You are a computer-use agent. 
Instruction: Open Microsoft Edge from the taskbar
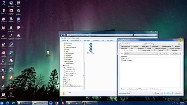(7, 103)
